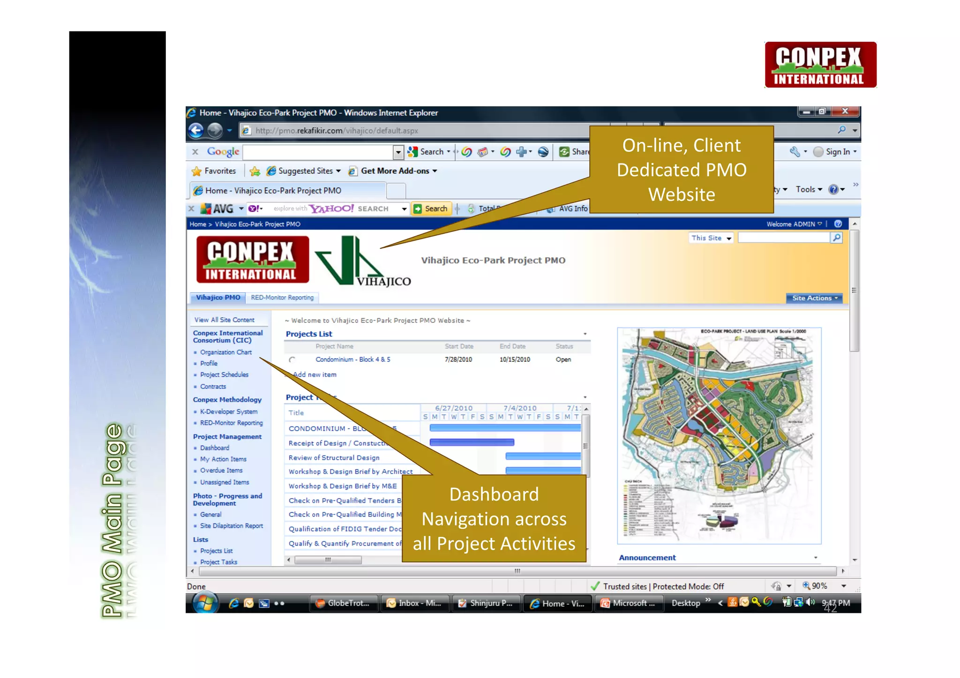Click the Google toolbar search input
This screenshot has width=960, height=678.
318,152
